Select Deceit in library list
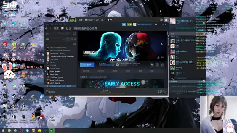The image size is (237, 133). pyautogui.click(x=52, y=62)
